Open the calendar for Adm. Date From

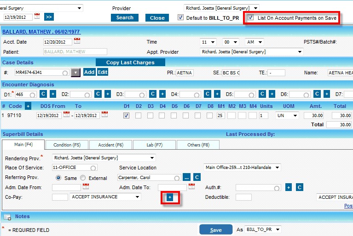[86, 187]
